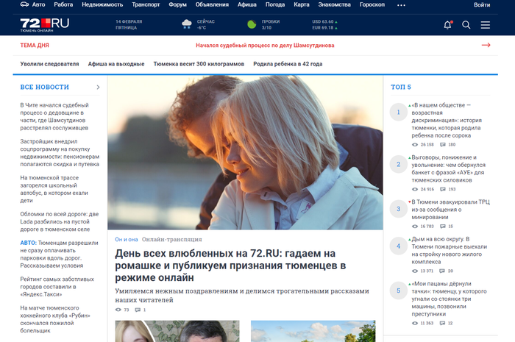Select the Афиша на выходные topic

[x=116, y=64]
